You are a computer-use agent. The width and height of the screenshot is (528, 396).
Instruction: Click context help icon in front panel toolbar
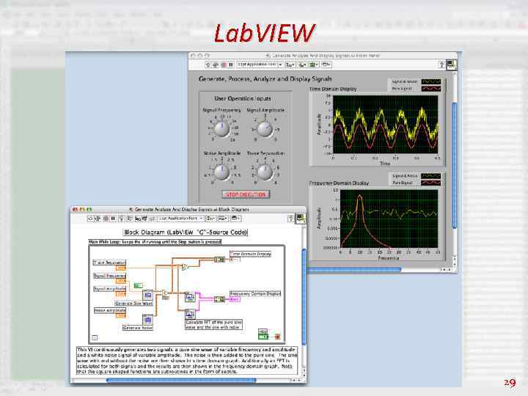pyautogui.click(x=441, y=65)
